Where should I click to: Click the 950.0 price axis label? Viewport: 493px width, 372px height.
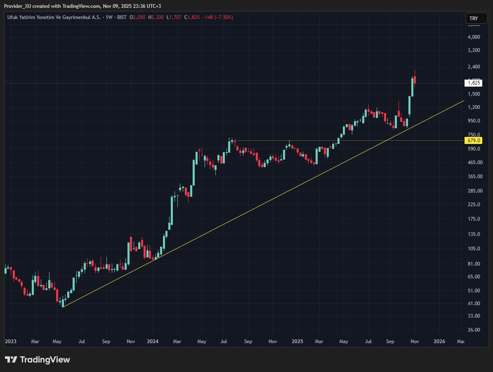coord(474,121)
